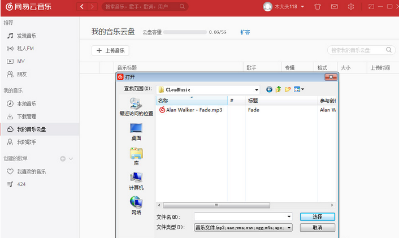Click the 云盘容量 progress bar
The width and height of the screenshot is (399, 238).
(x=185, y=32)
